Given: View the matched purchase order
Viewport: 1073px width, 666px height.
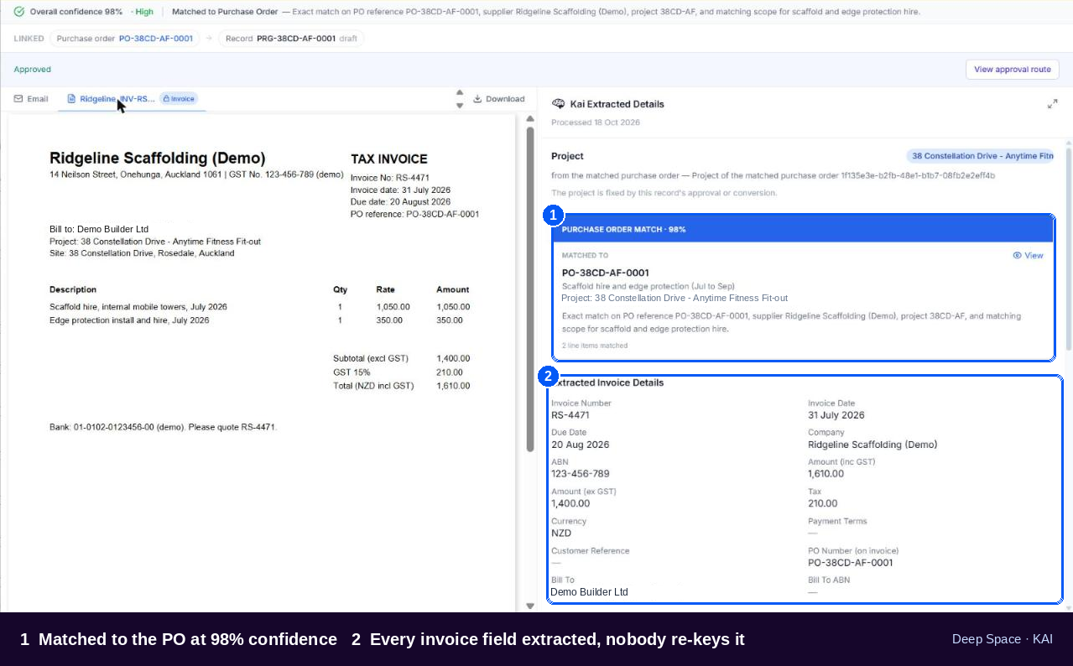Looking at the screenshot, I should (x=1028, y=256).
